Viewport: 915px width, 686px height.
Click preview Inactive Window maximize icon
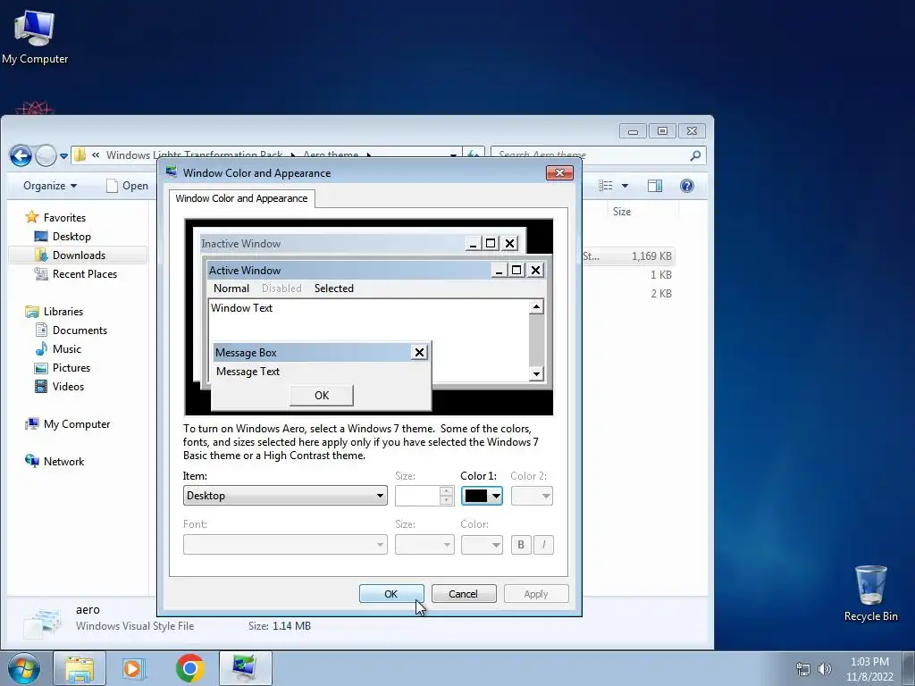(491, 243)
